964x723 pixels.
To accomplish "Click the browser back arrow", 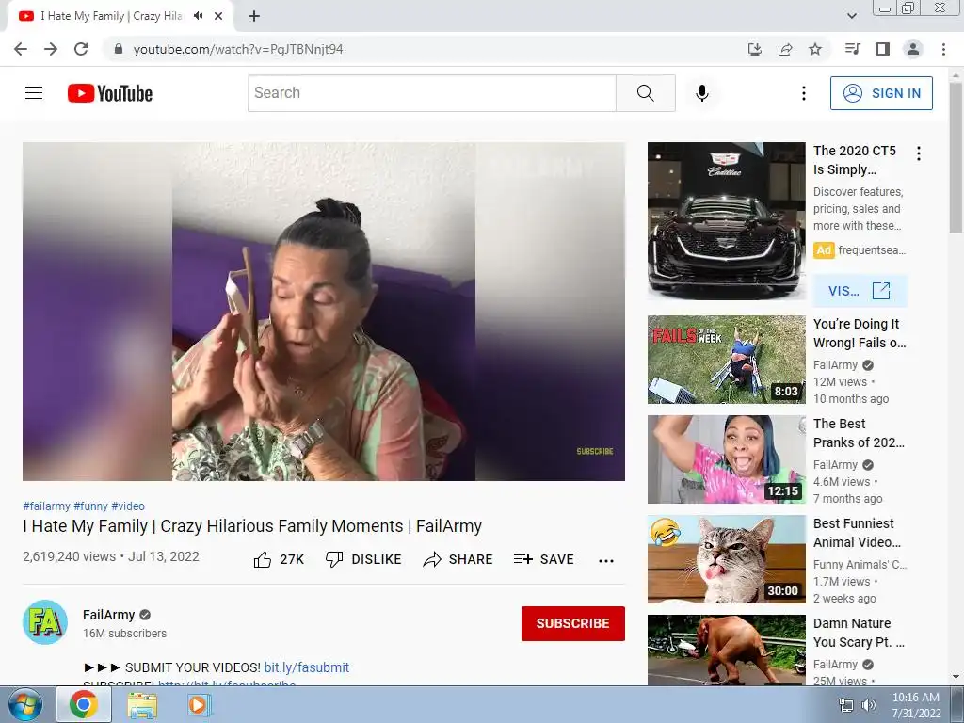I will 21,49.
